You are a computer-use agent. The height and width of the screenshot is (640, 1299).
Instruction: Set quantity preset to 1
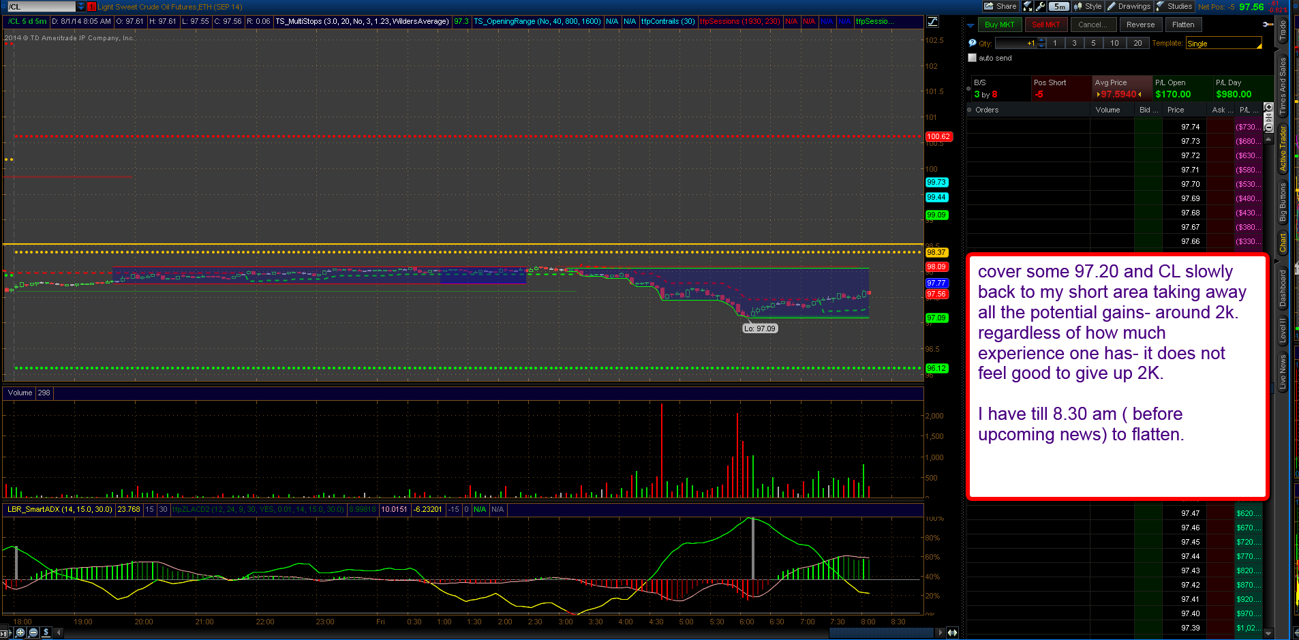pos(1055,43)
